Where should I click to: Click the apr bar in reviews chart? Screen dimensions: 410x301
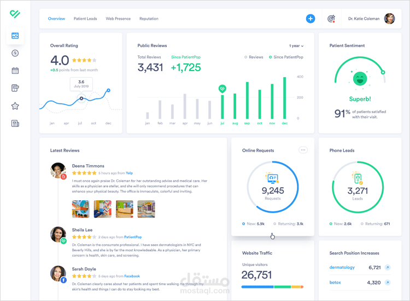[185, 106]
